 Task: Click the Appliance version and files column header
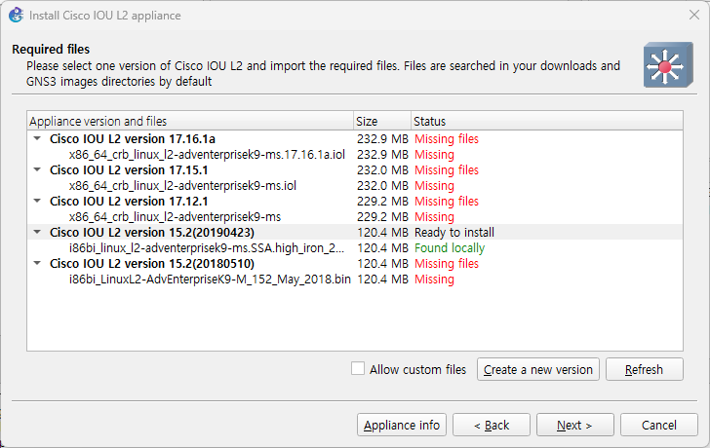pyautogui.click(x=189, y=122)
